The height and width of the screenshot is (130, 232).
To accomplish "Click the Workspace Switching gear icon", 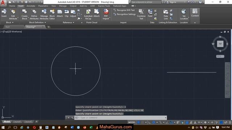I will [205, 122].
